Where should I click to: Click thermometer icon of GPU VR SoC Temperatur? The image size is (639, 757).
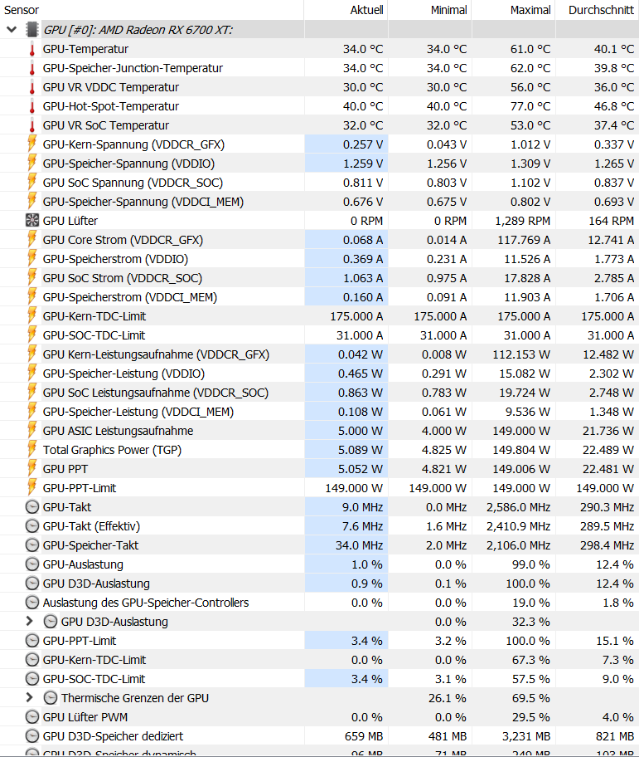point(32,125)
